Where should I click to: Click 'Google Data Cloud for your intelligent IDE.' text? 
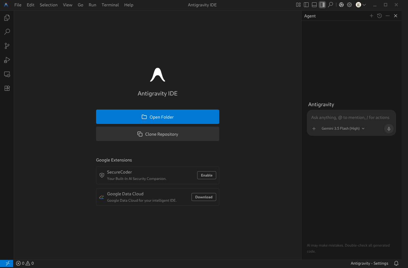click(x=142, y=200)
